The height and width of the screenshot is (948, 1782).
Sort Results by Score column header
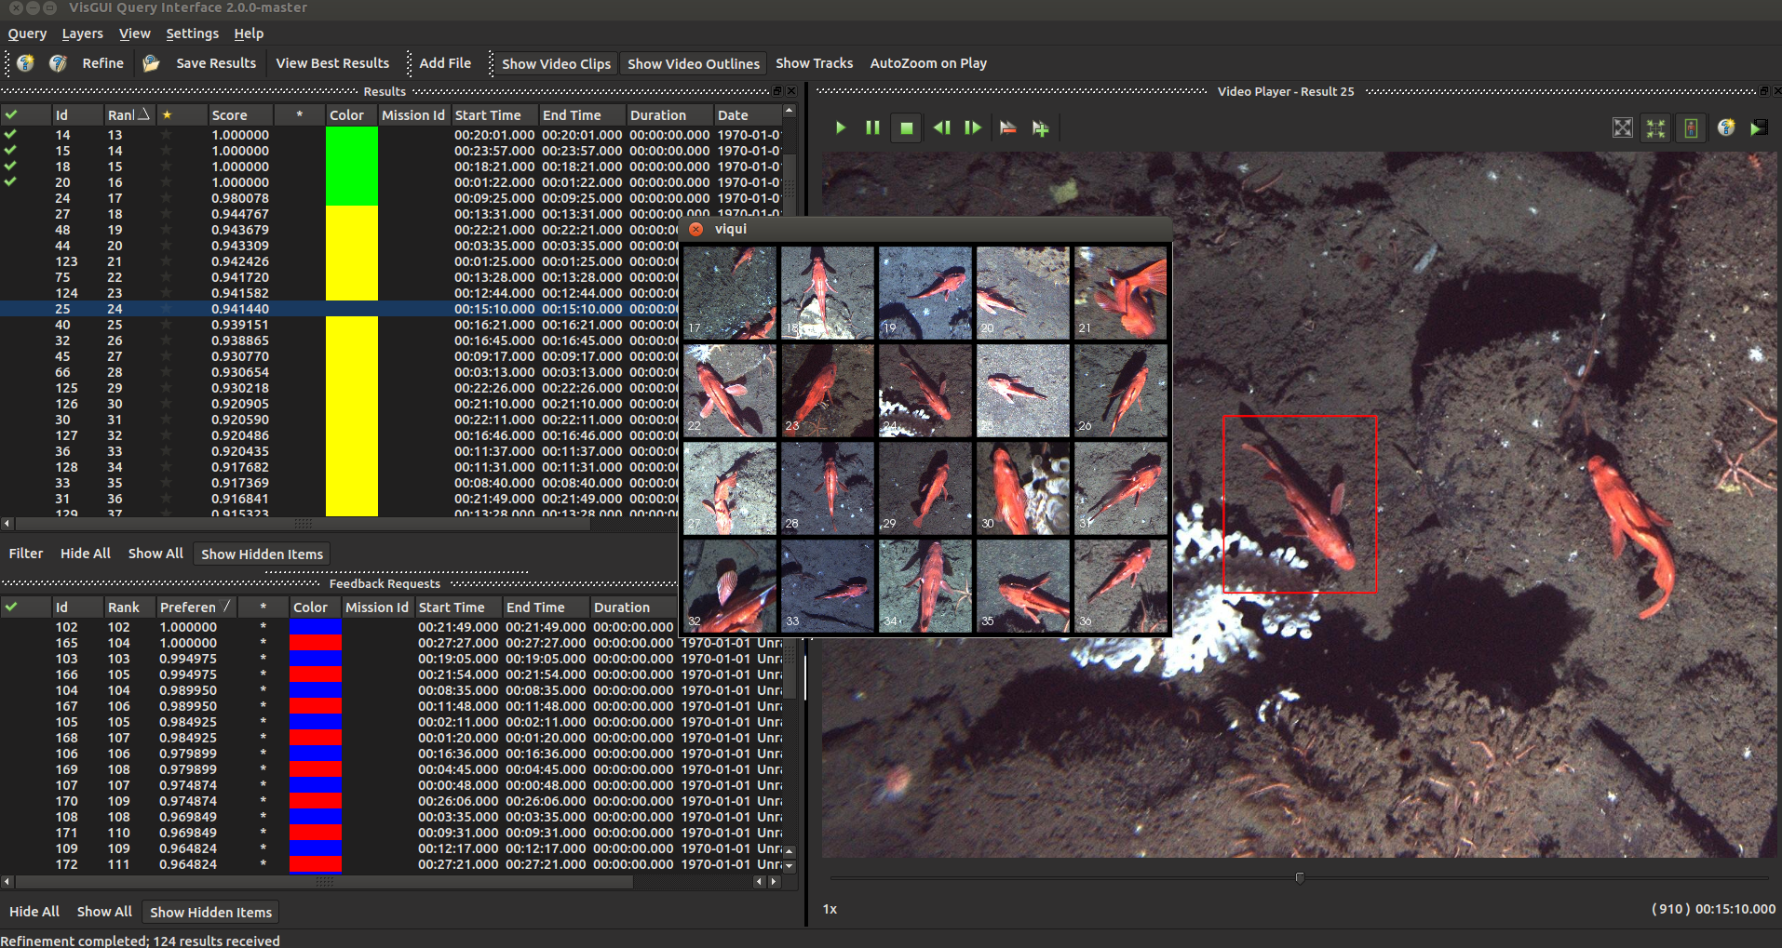[240, 114]
